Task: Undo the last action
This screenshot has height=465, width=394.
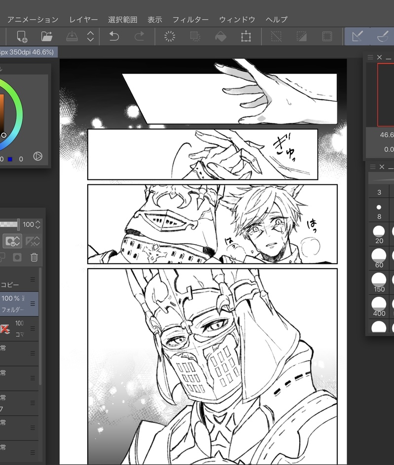Action: [114, 36]
